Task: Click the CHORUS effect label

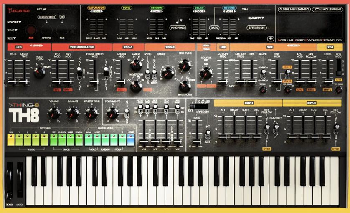Action: point(157,8)
